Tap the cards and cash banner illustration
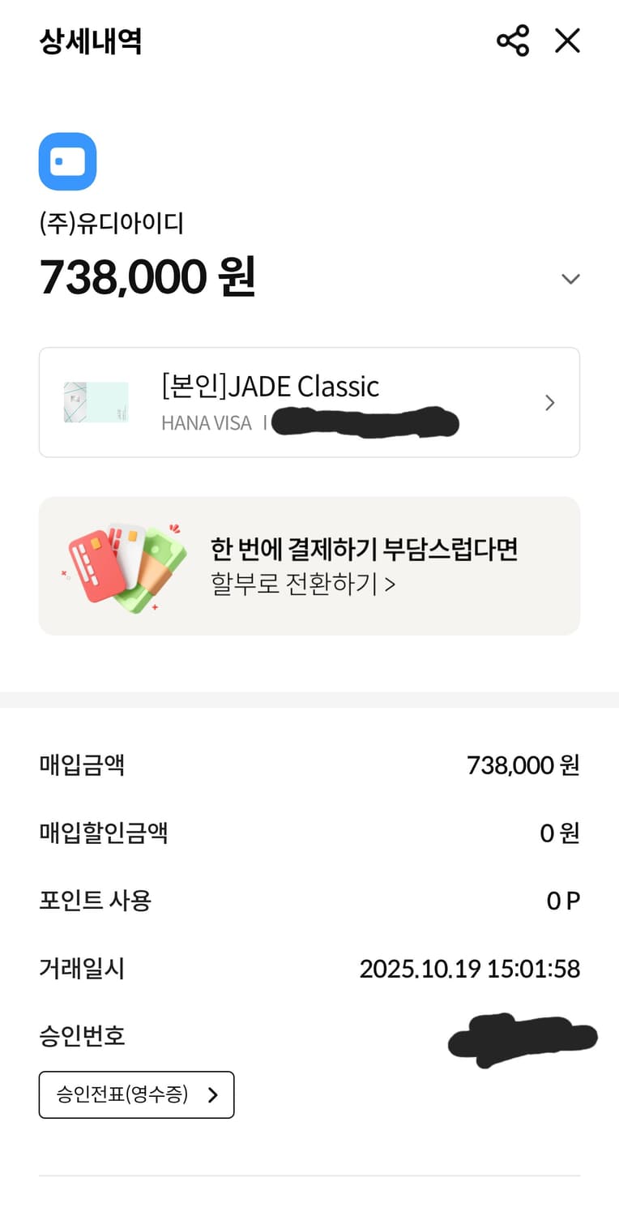The height and width of the screenshot is (1216, 619). pyautogui.click(x=126, y=566)
